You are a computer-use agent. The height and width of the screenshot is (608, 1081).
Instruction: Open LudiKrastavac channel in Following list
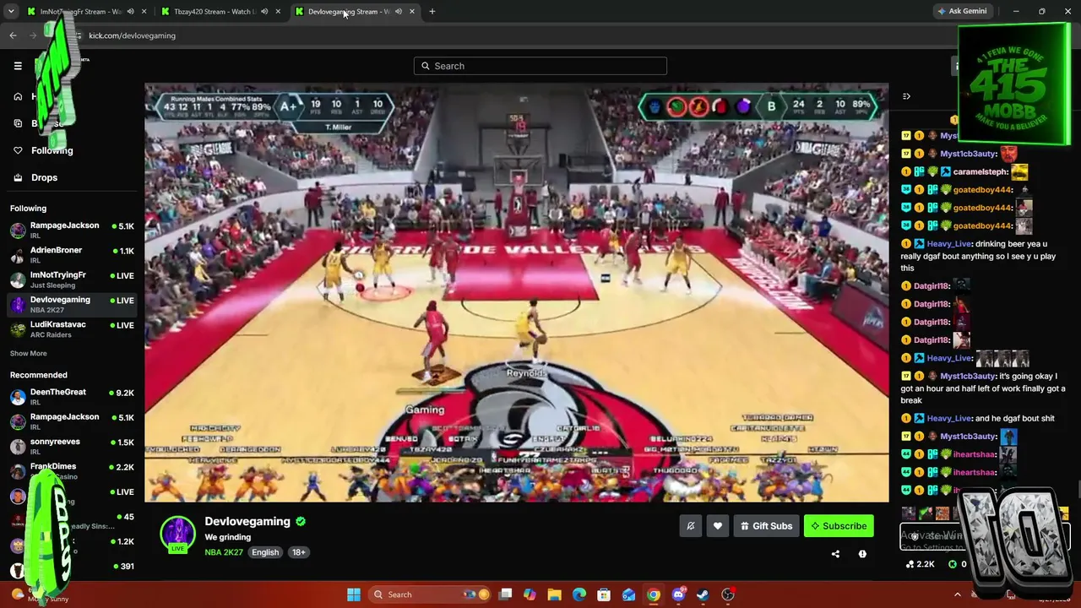[72, 328]
